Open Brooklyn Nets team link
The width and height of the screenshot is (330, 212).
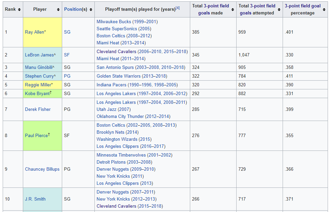[111, 132]
